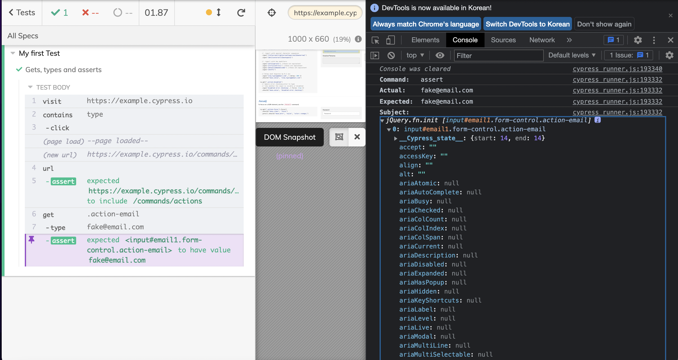The height and width of the screenshot is (360, 678).
Task: Select the contains type command row
Action: (134, 115)
